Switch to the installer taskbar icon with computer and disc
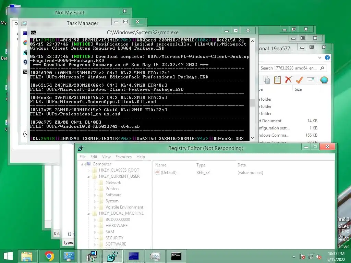Image resolution: width=351 pixels, height=263 pixels. pyautogui.click(x=92, y=256)
